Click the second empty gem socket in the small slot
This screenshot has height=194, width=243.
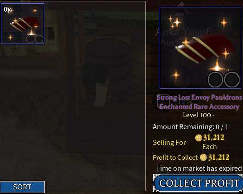[x=39, y=39]
